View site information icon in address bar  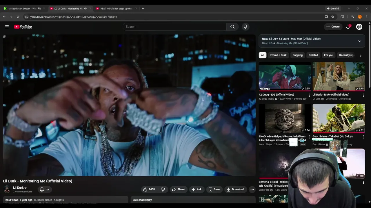click(x=26, y=17)
